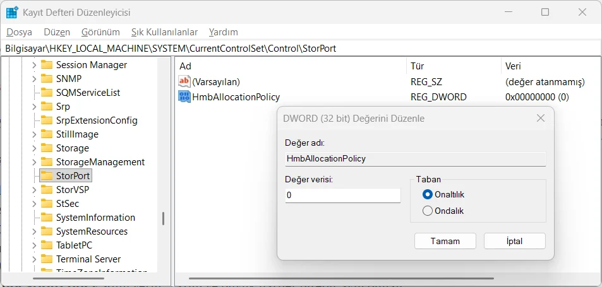Confirm the dialog with Tamam
This screenshot has width=602, height=287.
tap(445, 241)
